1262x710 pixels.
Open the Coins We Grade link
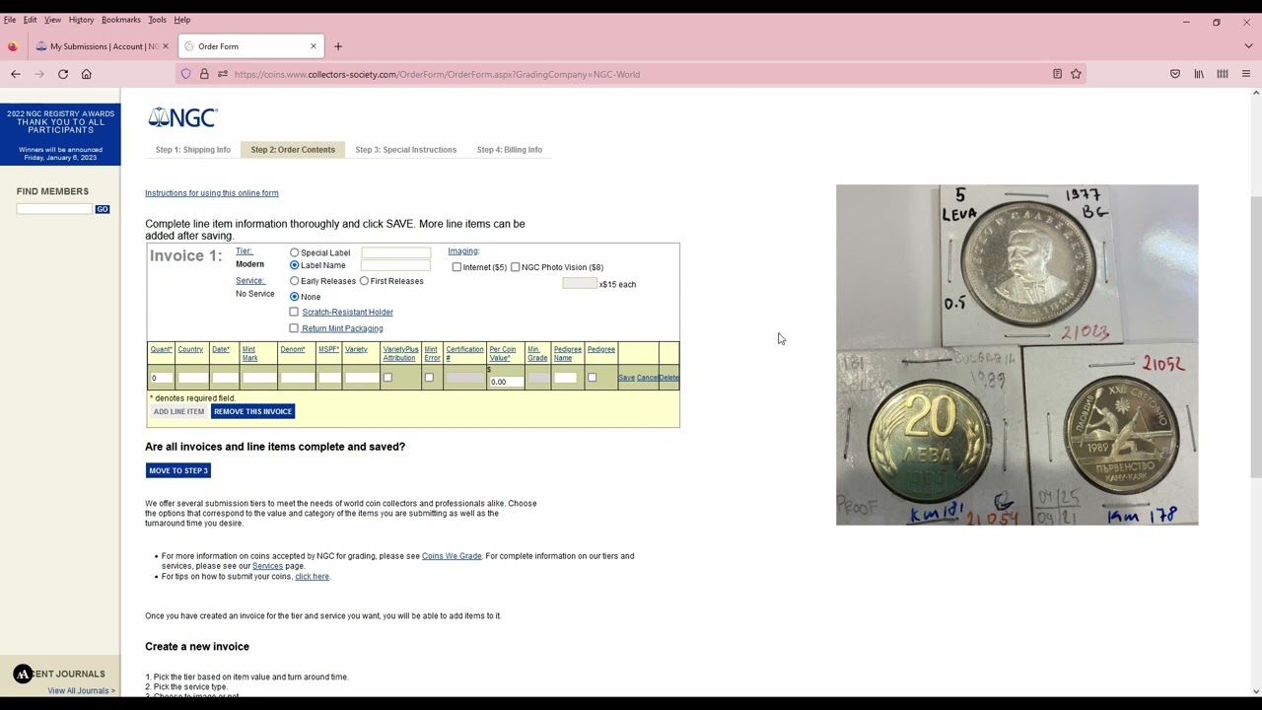point(452,556)
